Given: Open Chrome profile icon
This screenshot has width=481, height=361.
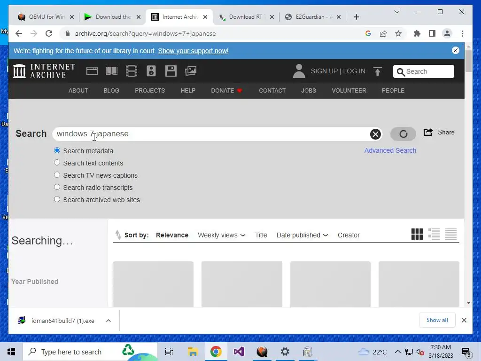Looking at the screenshot, I should click(447, 33).
